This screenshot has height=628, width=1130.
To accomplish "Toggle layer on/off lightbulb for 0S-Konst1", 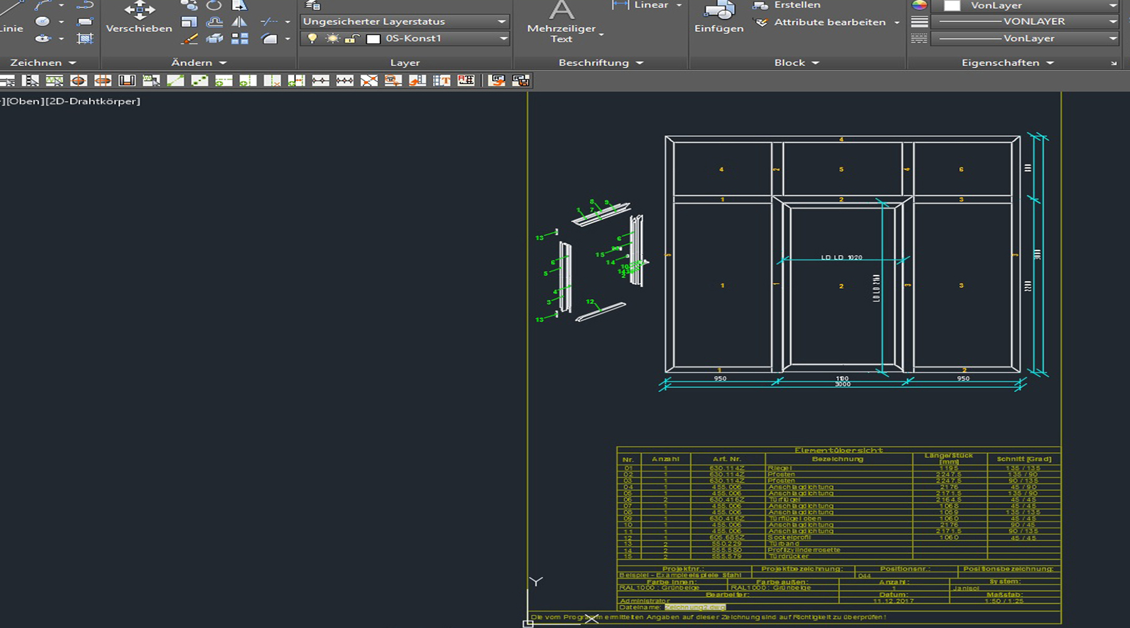I will (x=311, y=38).
